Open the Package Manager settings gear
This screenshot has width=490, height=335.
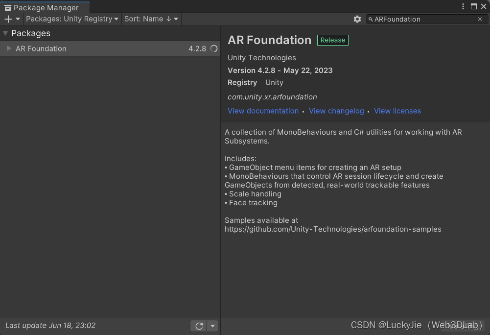click(x=357, y=19)
